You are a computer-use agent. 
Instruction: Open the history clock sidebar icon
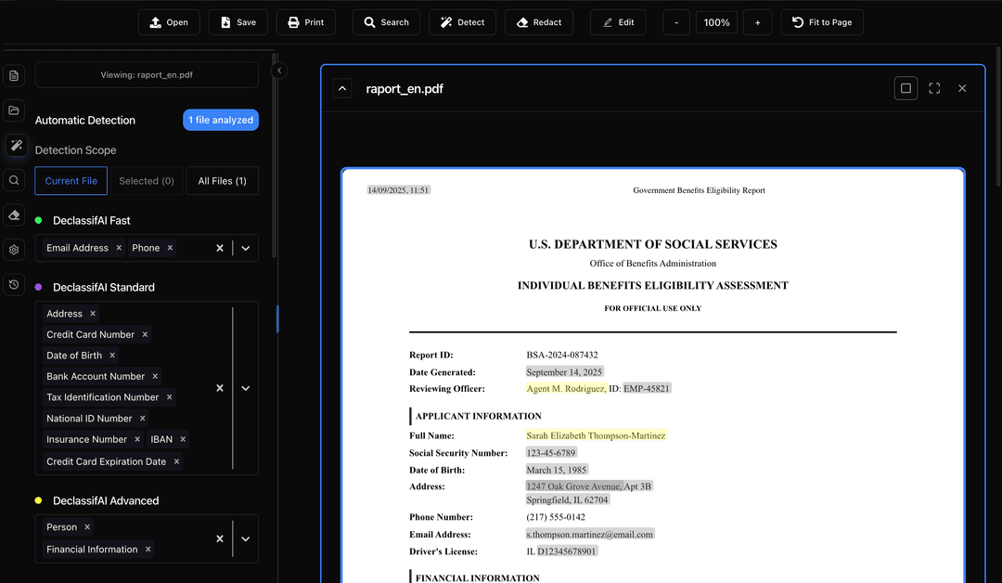pyautogui.click(x=14, y=285)
